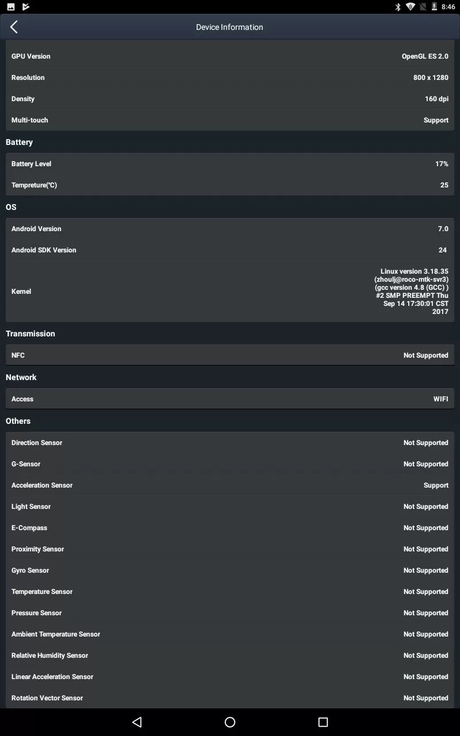Tap the Device Information title
The width and height of the screenshot is (460, 736).
click(x=229, y=27)
